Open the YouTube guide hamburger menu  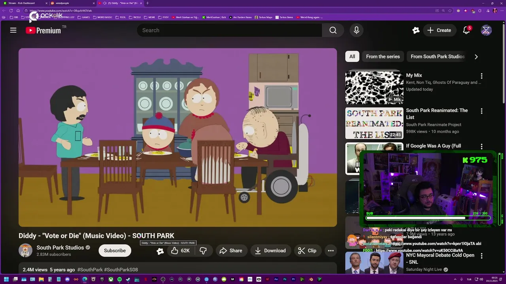[13, 30]
